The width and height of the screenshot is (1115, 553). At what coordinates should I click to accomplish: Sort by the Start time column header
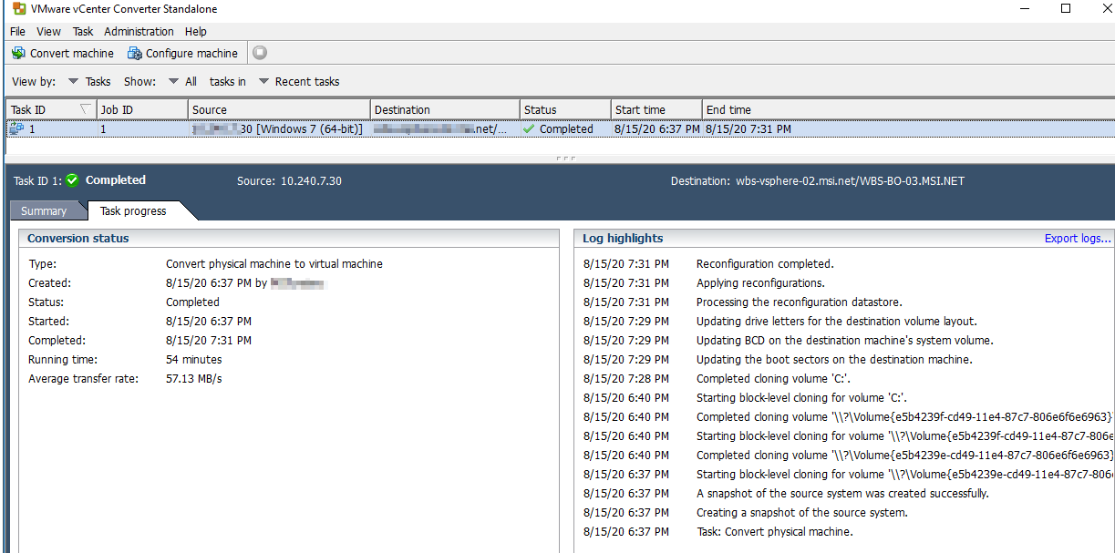(656, 109)
